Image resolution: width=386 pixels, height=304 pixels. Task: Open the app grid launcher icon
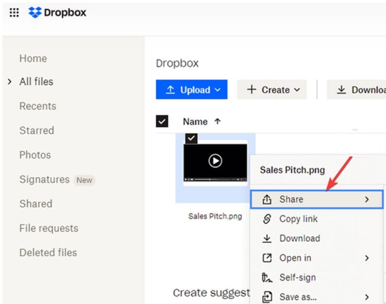point(14,13)
